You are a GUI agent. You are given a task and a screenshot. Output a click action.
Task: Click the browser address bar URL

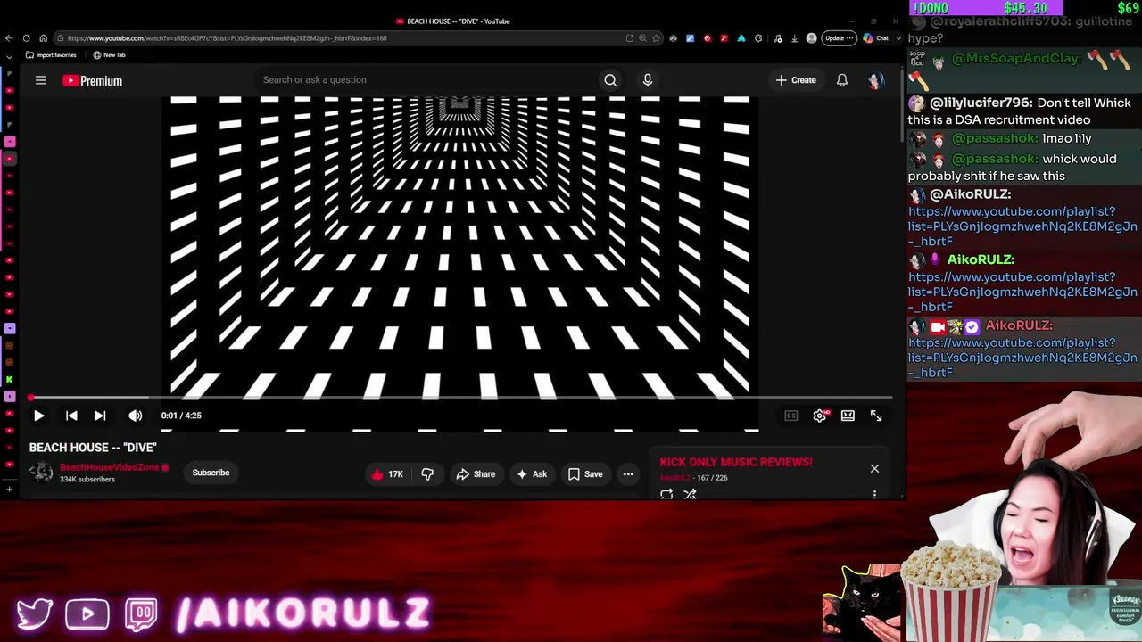click(x=227, y=38)
